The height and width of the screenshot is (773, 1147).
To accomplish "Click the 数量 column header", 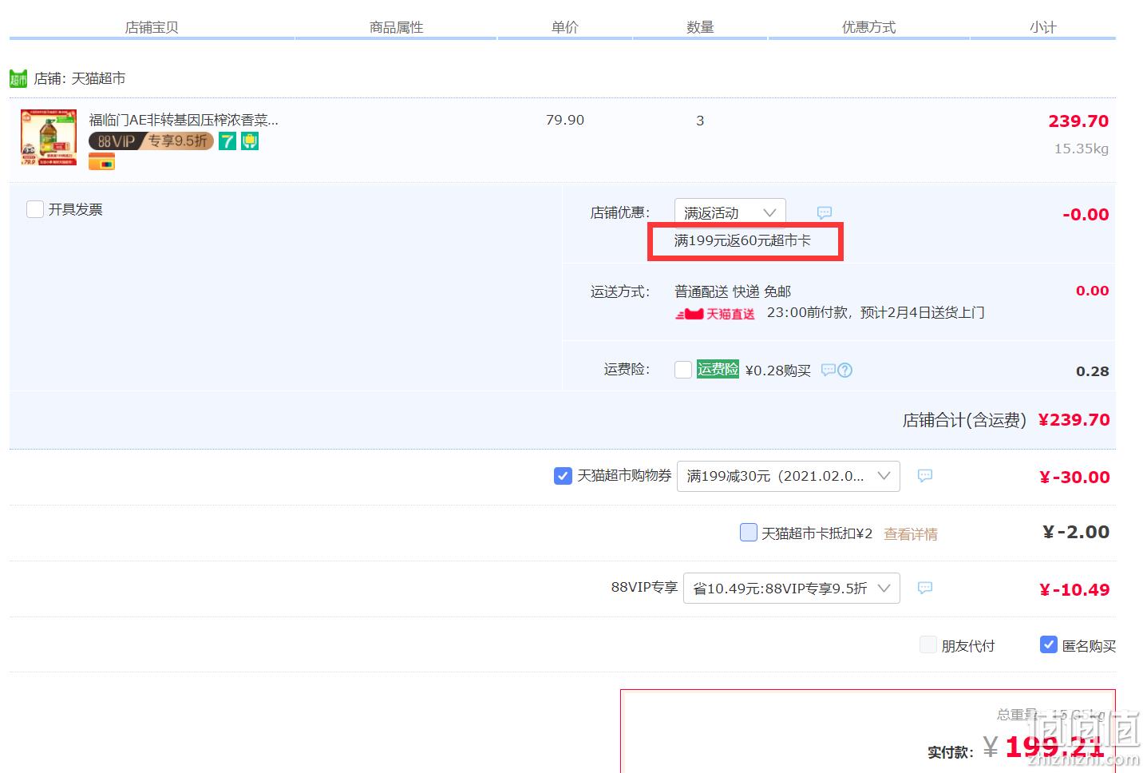I will pos(700,27).
